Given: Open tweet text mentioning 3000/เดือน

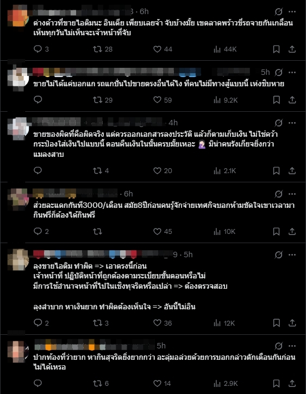Looking at the screenshot, I should [x=164, y=210].
